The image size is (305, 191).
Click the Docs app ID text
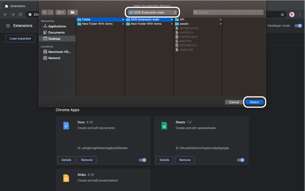102,148
